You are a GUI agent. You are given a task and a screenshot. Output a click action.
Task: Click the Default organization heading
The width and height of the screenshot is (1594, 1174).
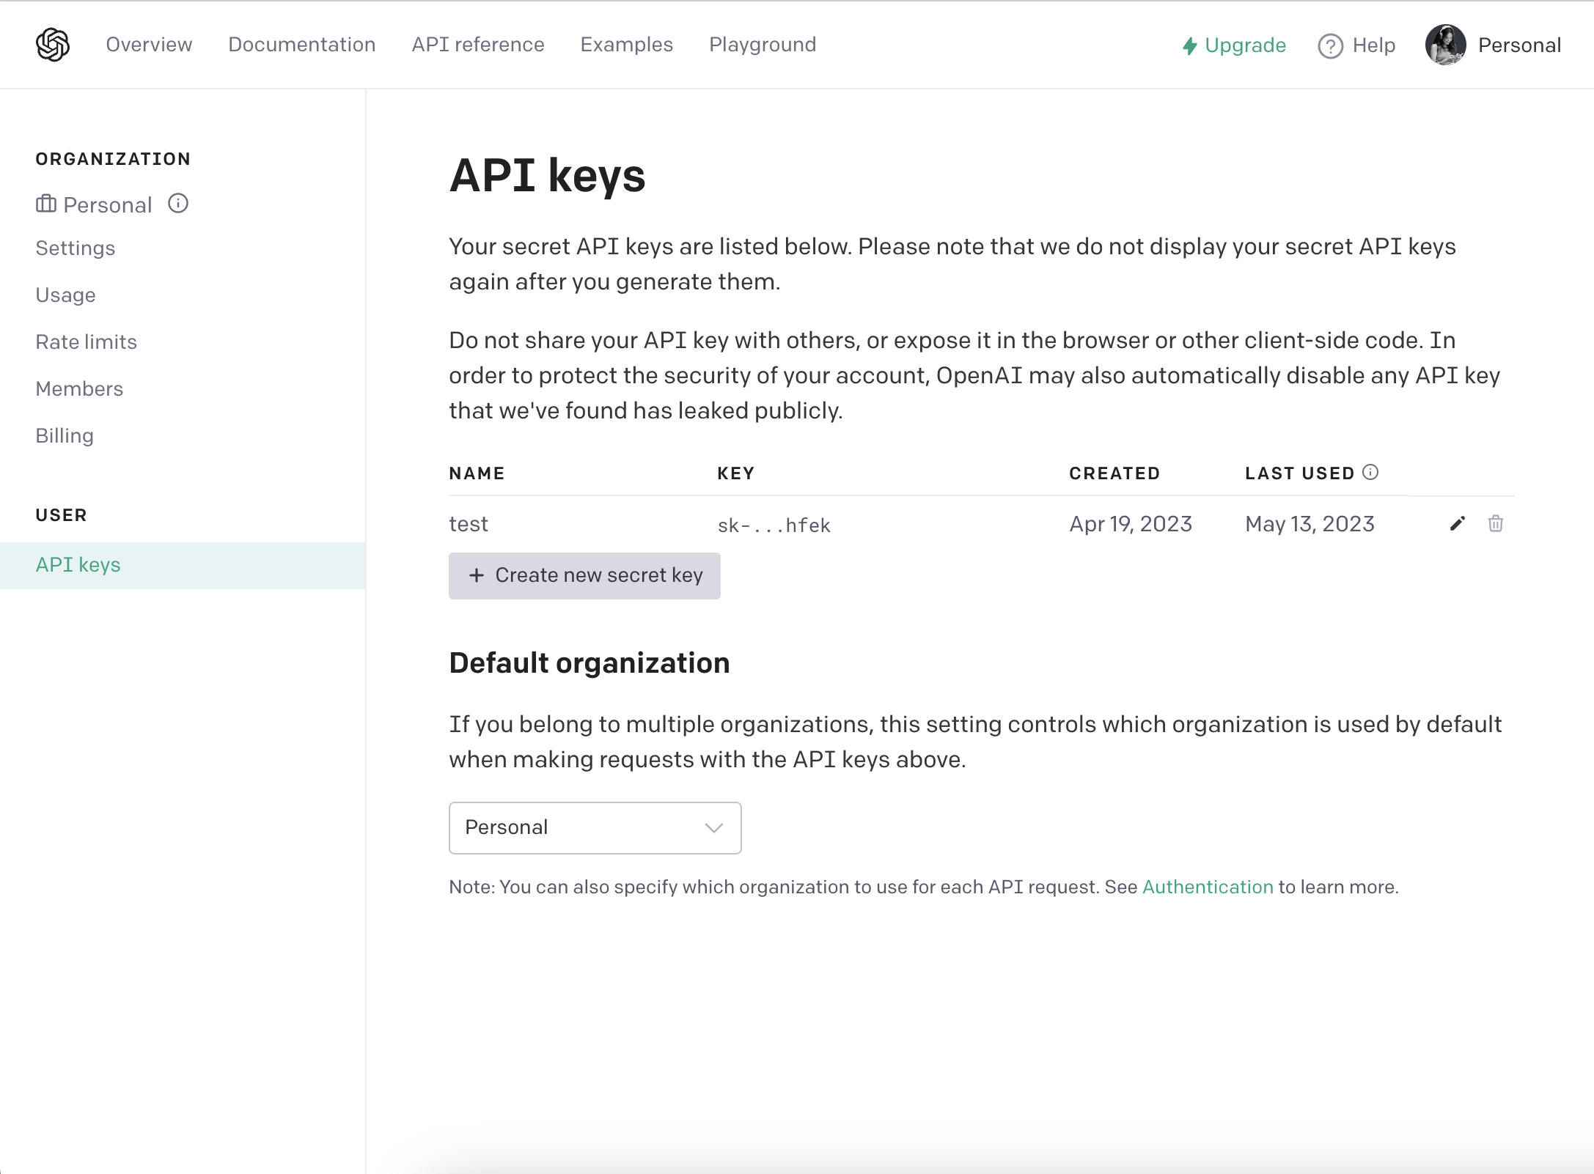click(x=590, y=663)
